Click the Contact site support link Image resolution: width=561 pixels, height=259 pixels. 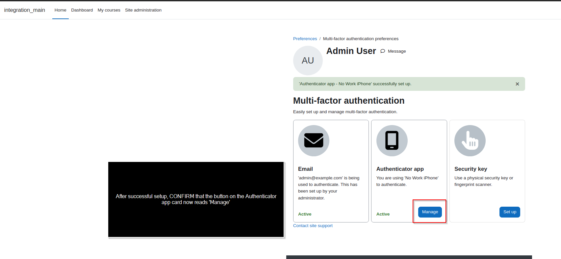313,226
